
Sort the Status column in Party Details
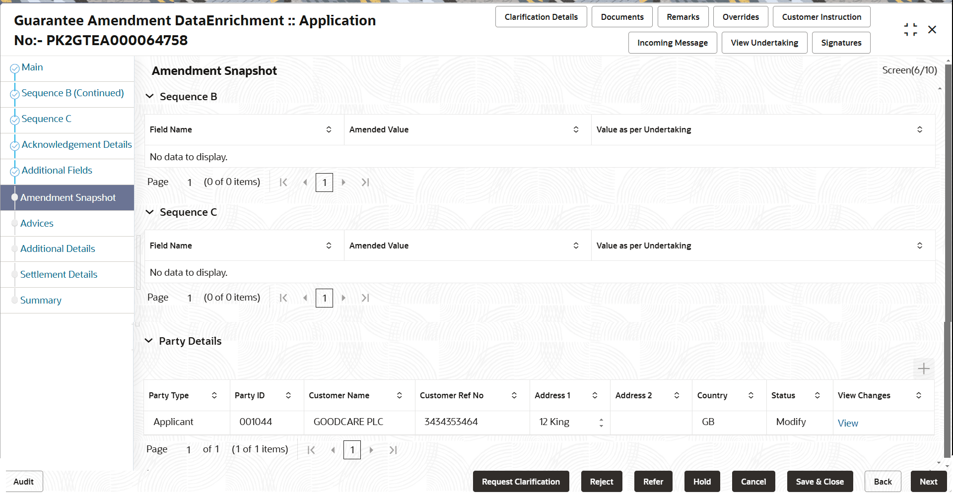(x=818, y=395)
